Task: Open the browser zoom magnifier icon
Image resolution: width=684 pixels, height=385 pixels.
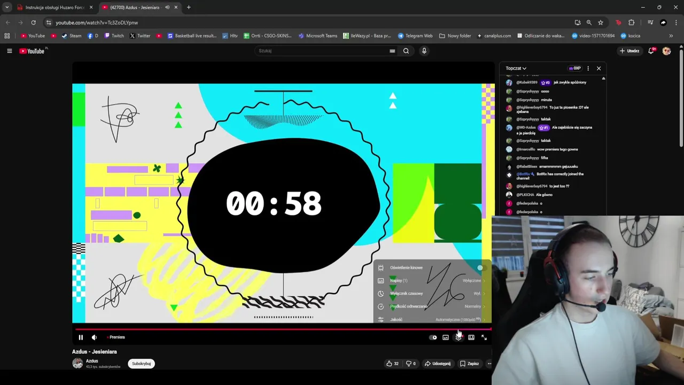Action: 589,22
